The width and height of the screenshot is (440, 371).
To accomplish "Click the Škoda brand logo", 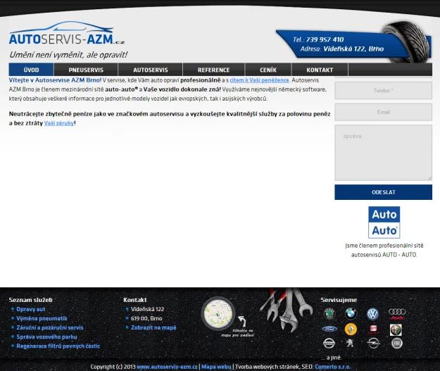I will tap(329, 313).
